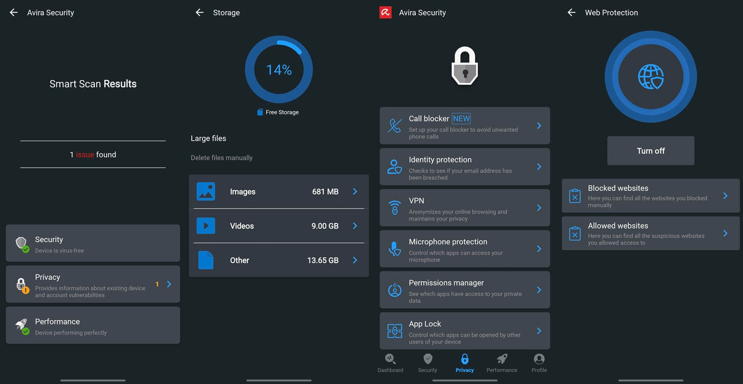Tap 'Anonymizes your online browsing' description
Screen dimensions: 743x384
458,215
